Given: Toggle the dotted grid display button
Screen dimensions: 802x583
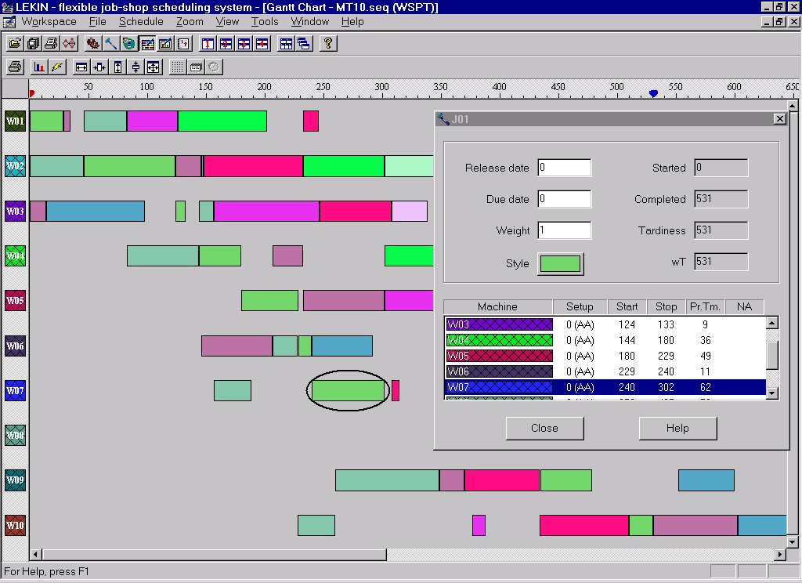Looking at the screenshot, I should click(x=178, y=67).
